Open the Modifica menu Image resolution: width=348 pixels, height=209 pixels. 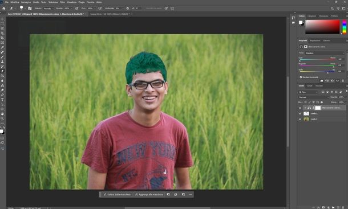click(x=15, y=2)
